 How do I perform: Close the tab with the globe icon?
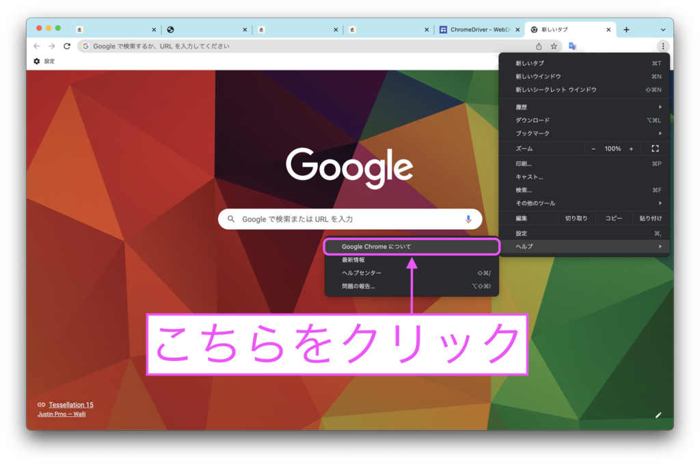[245, 29]
